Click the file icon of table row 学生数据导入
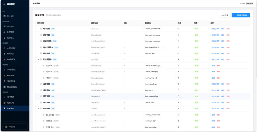 pyautogui.click(x=41, y=47)
